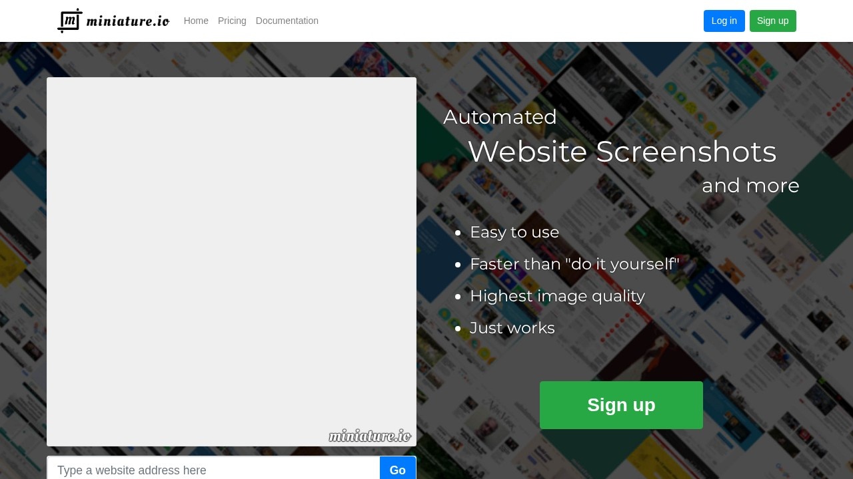Open the Documentation nav link
This screenshot has width=853, height=479.
(x=287, y=21)
